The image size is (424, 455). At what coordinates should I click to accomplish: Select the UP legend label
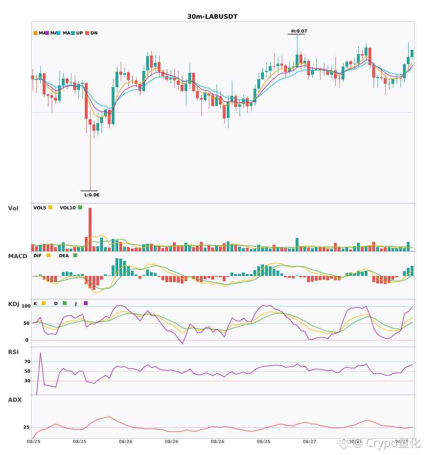[x=80, y=33]
